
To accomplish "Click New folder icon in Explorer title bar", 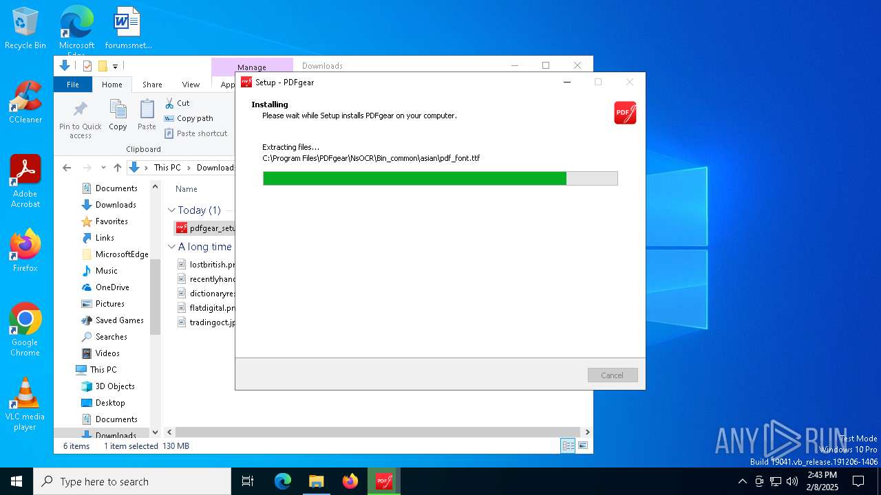I will click(x=103, y=66).
